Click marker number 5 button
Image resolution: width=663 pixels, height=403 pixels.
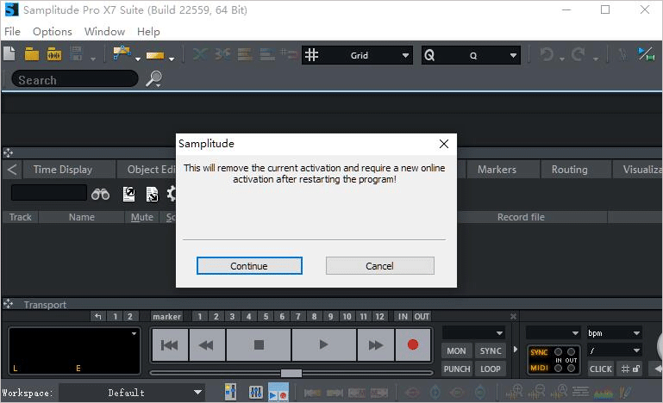coord(266,316)
